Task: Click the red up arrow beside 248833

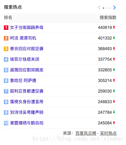Action: 114,102
